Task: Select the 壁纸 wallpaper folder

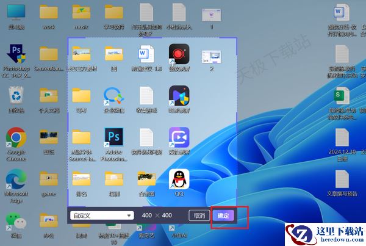Action: 49,137
